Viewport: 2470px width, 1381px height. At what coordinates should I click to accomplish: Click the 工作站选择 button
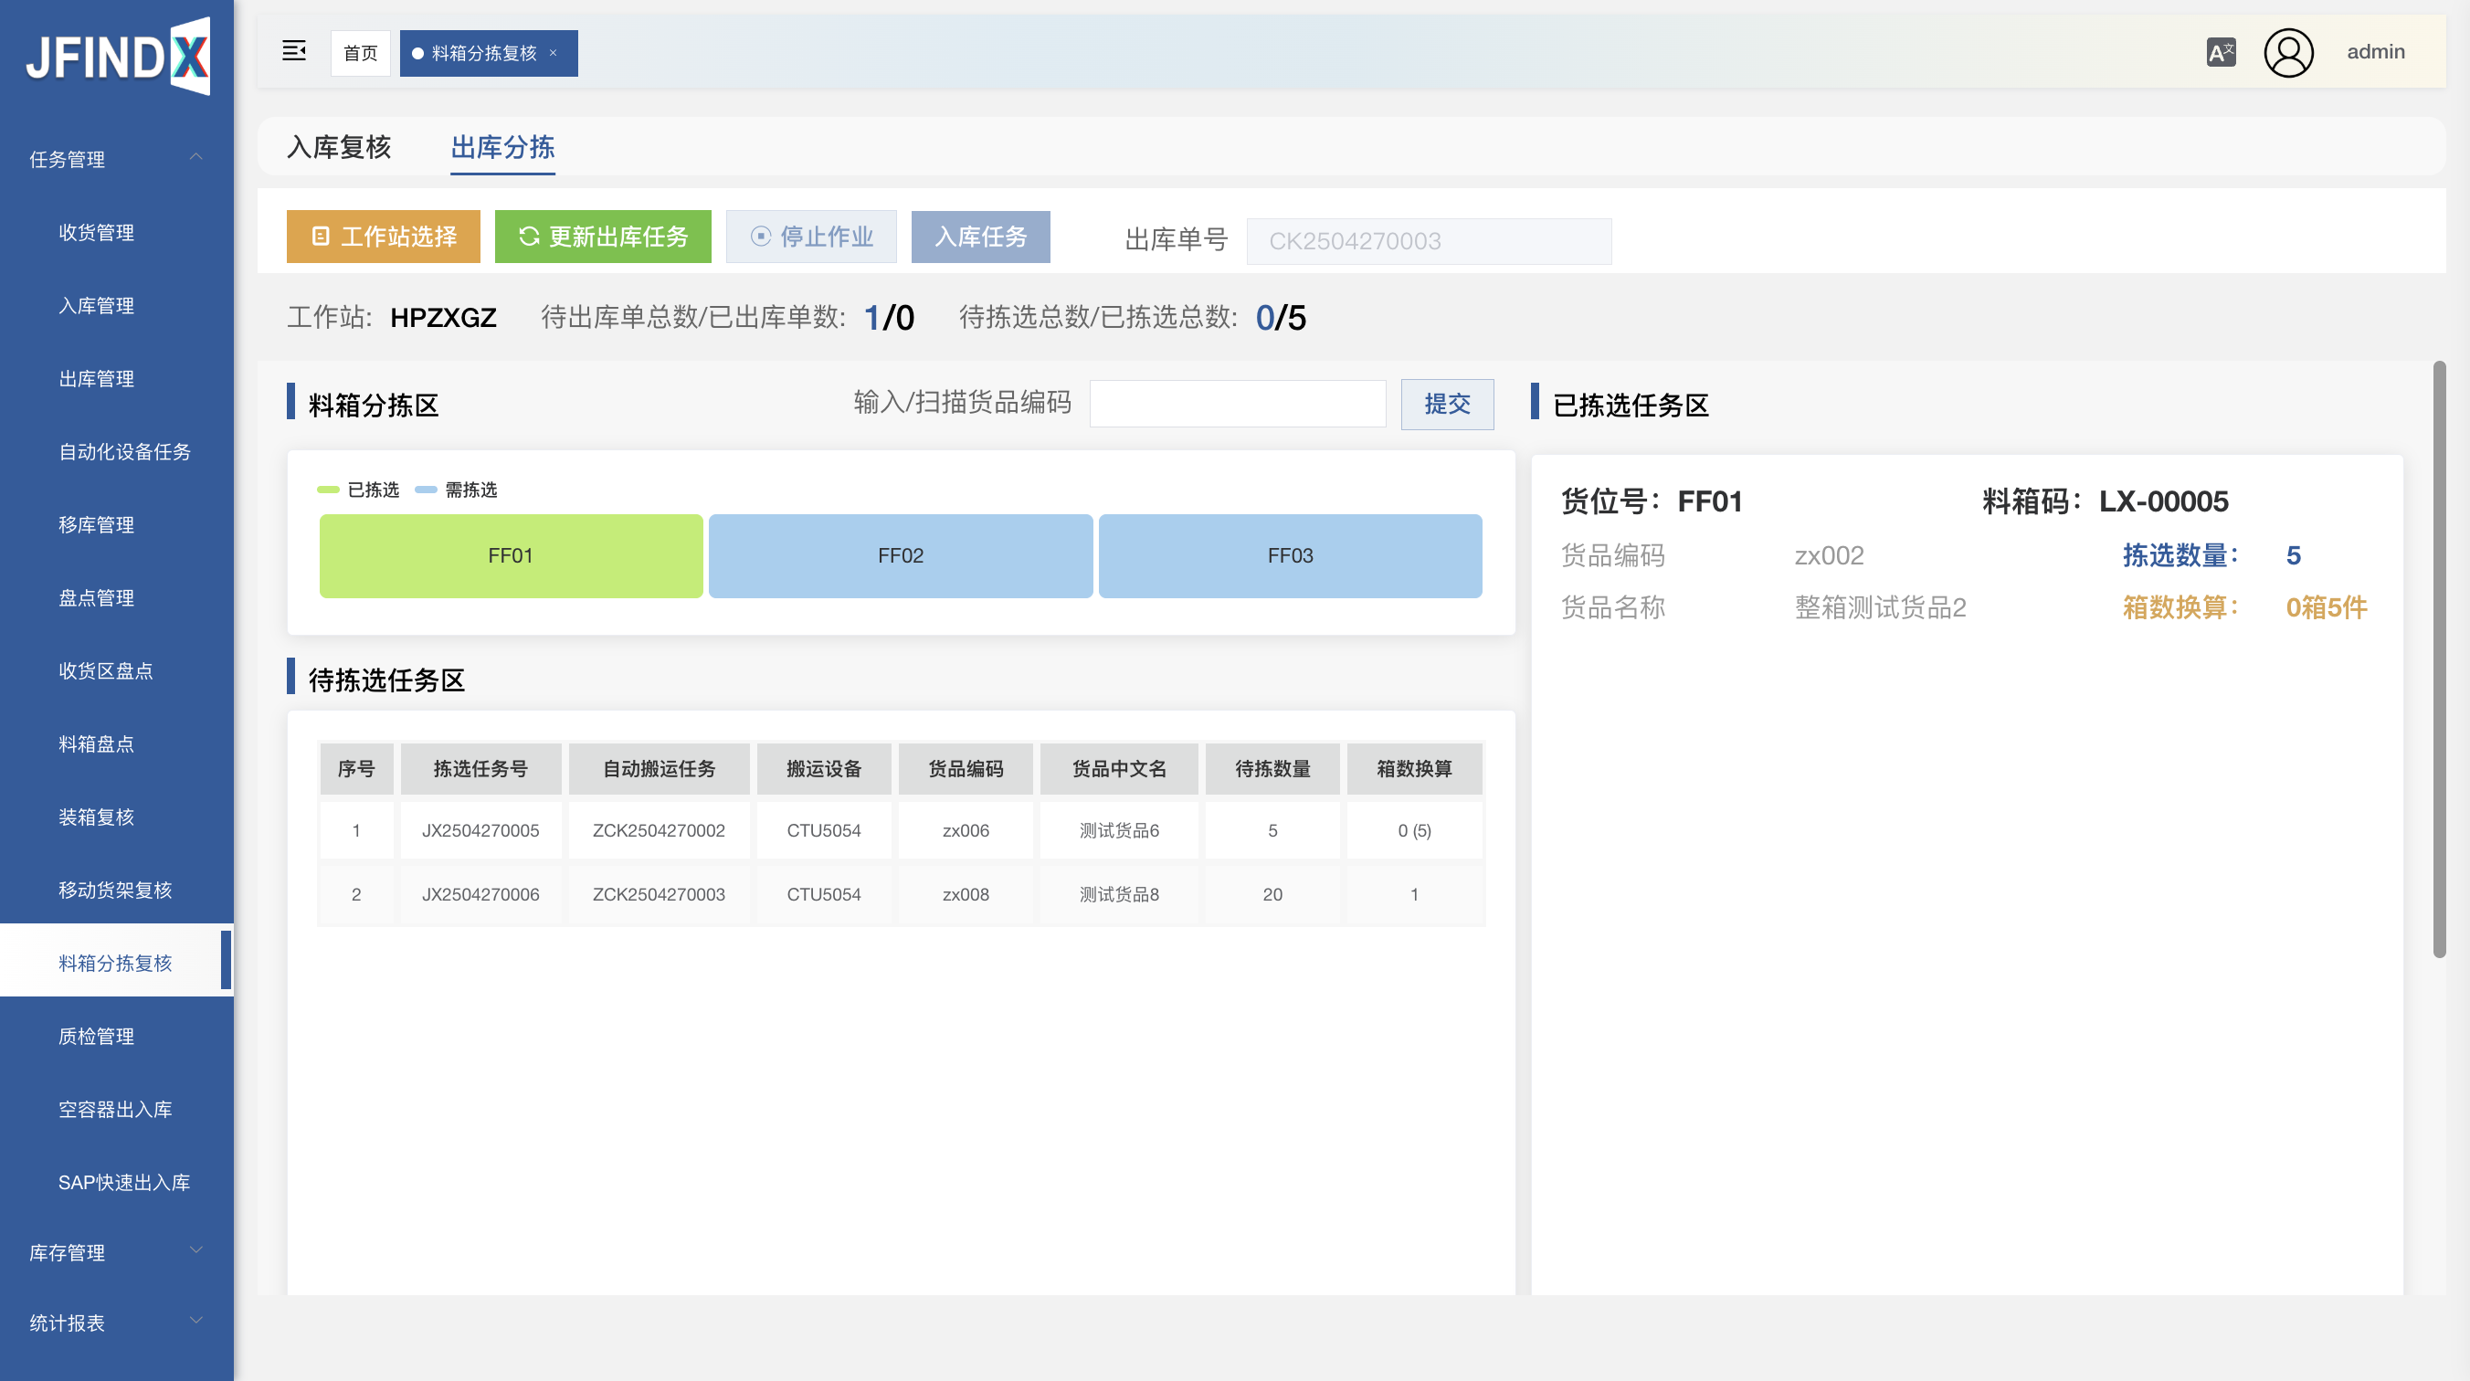tap(384, 237)
